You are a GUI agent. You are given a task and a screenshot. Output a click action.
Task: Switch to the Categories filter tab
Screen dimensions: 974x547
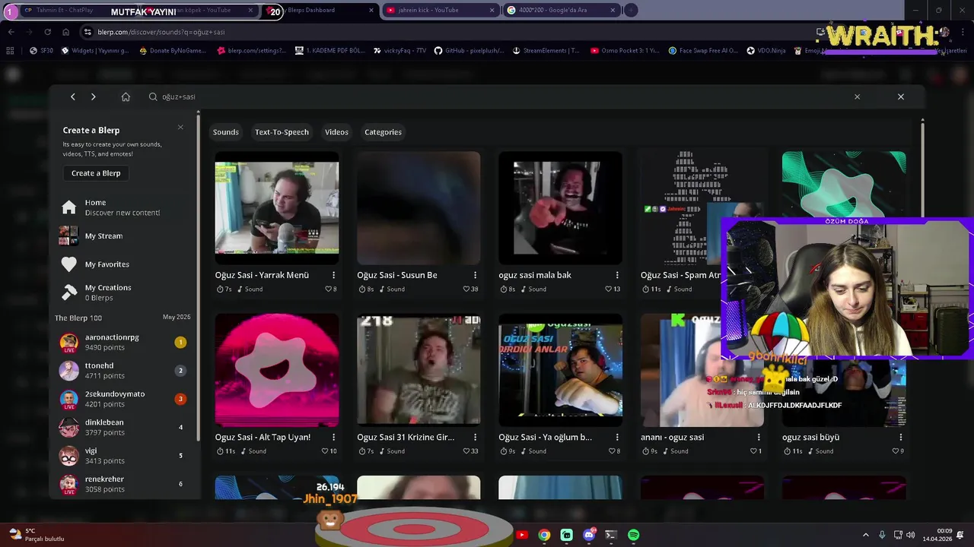click(383, 132)
